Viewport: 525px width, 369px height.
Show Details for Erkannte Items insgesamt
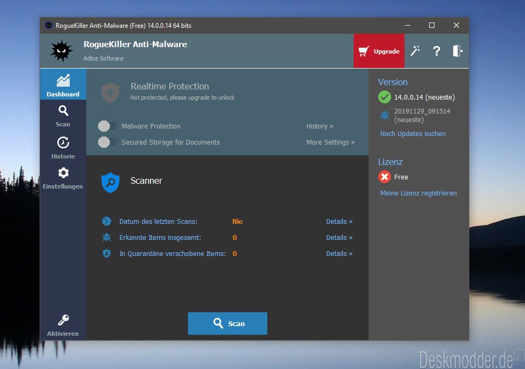pos(339,237)
